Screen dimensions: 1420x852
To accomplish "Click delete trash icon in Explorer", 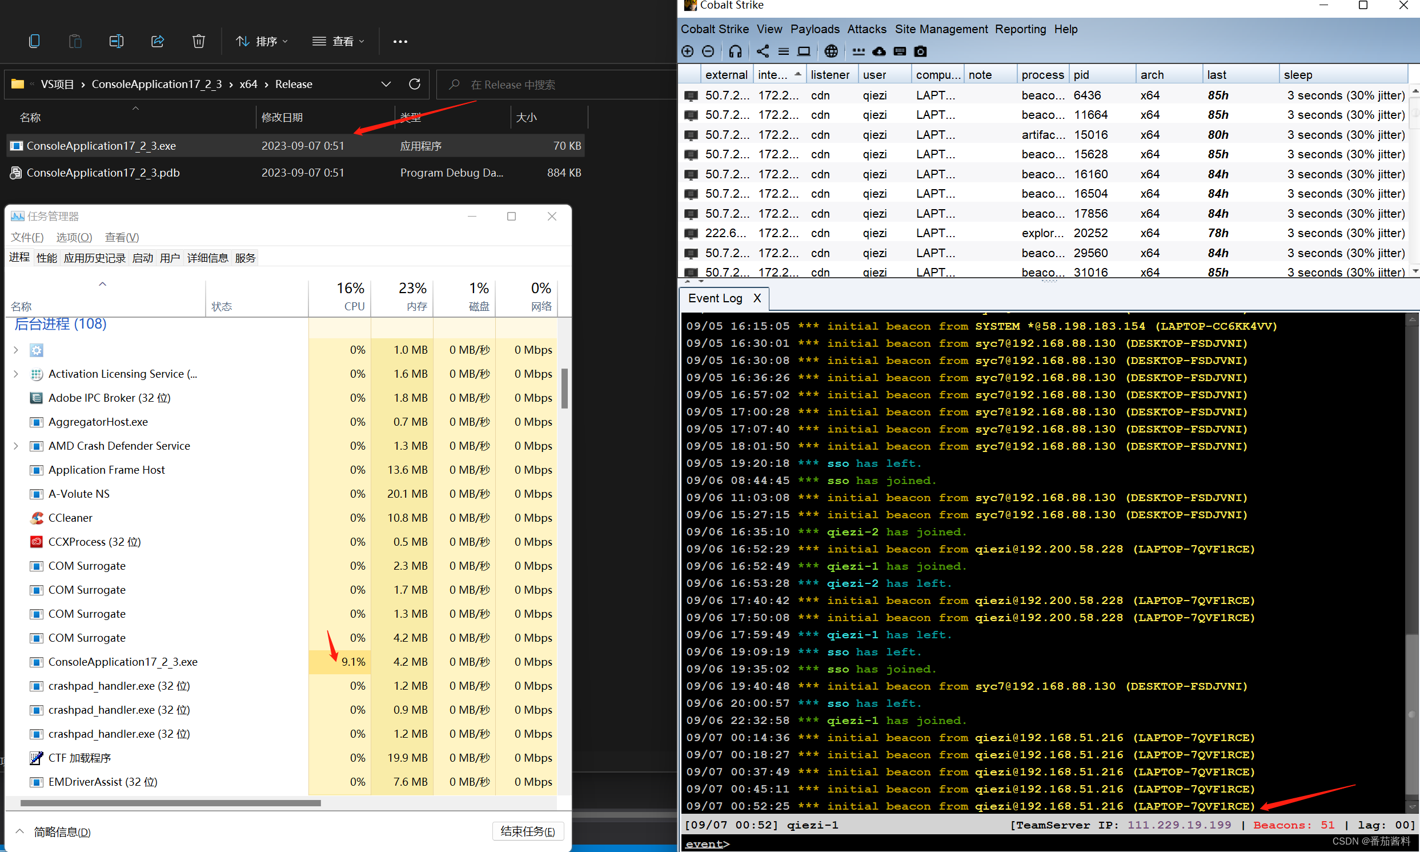I will [x=199, y=41].
